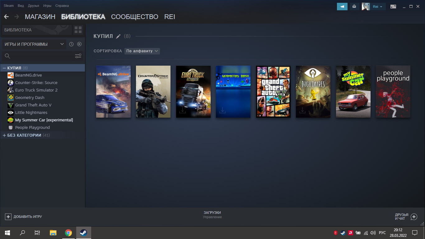This screenshot has height=239, width=425.
Task: Open the Друзья menu
Action: coord(34,6)
